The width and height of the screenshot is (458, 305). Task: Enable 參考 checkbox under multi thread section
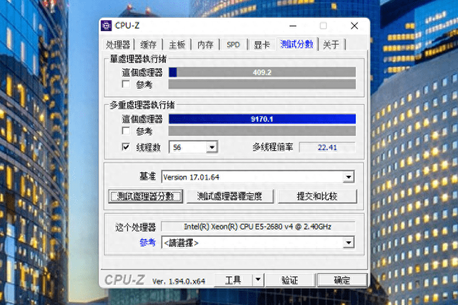pyautogui.click(x=126, y=130)
